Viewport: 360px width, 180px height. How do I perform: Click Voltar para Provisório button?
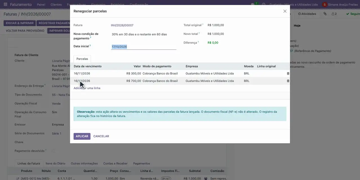(x=25, y=31)
